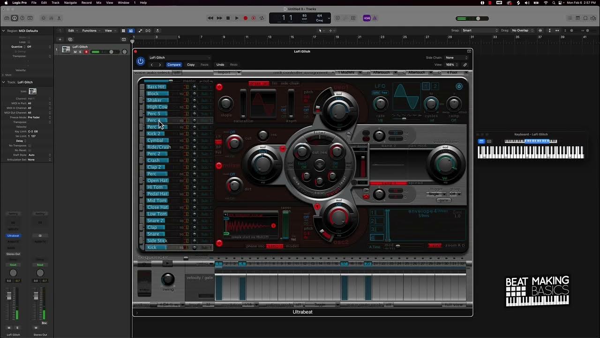This screenshot has width=600, height=338.
Task: Select previous plugin preset arrow
Action: pos(151,65)
